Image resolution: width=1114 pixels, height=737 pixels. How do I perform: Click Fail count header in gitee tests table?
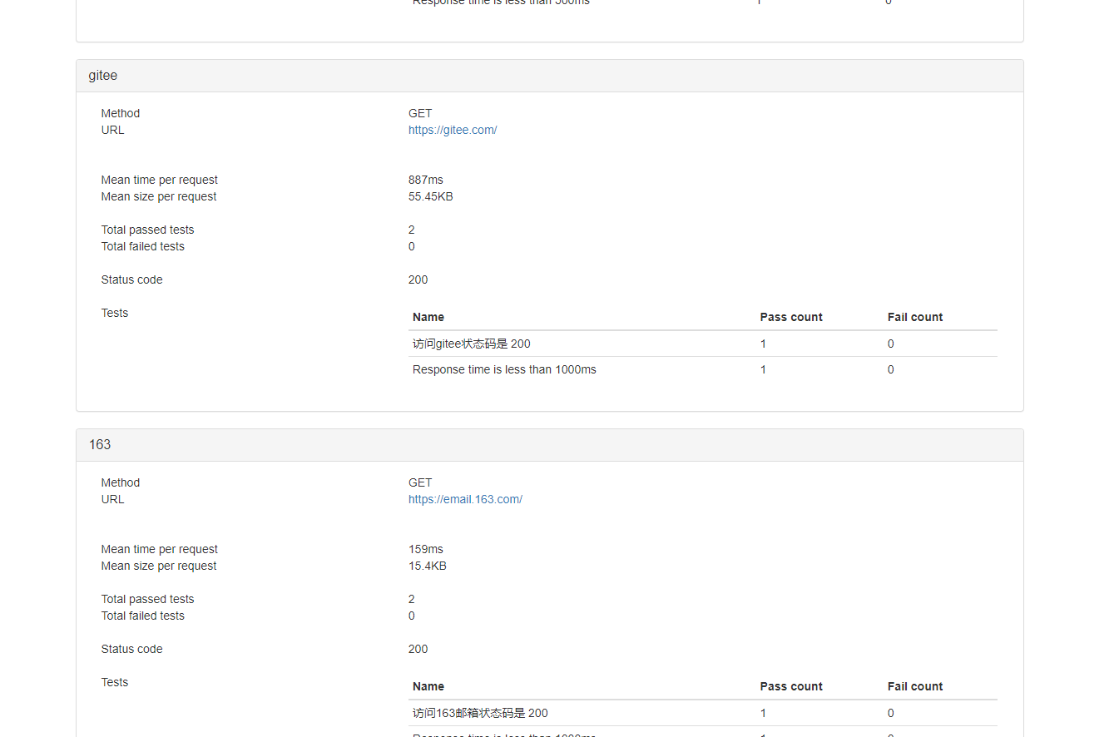click(915, 317)
